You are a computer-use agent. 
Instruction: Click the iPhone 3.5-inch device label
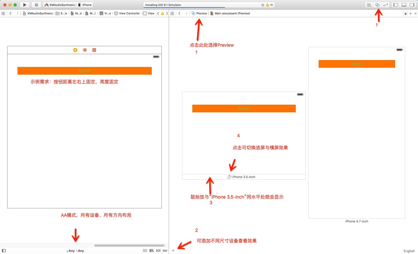244,177
